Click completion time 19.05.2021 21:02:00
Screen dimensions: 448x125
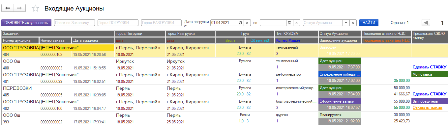pos(343,121)
